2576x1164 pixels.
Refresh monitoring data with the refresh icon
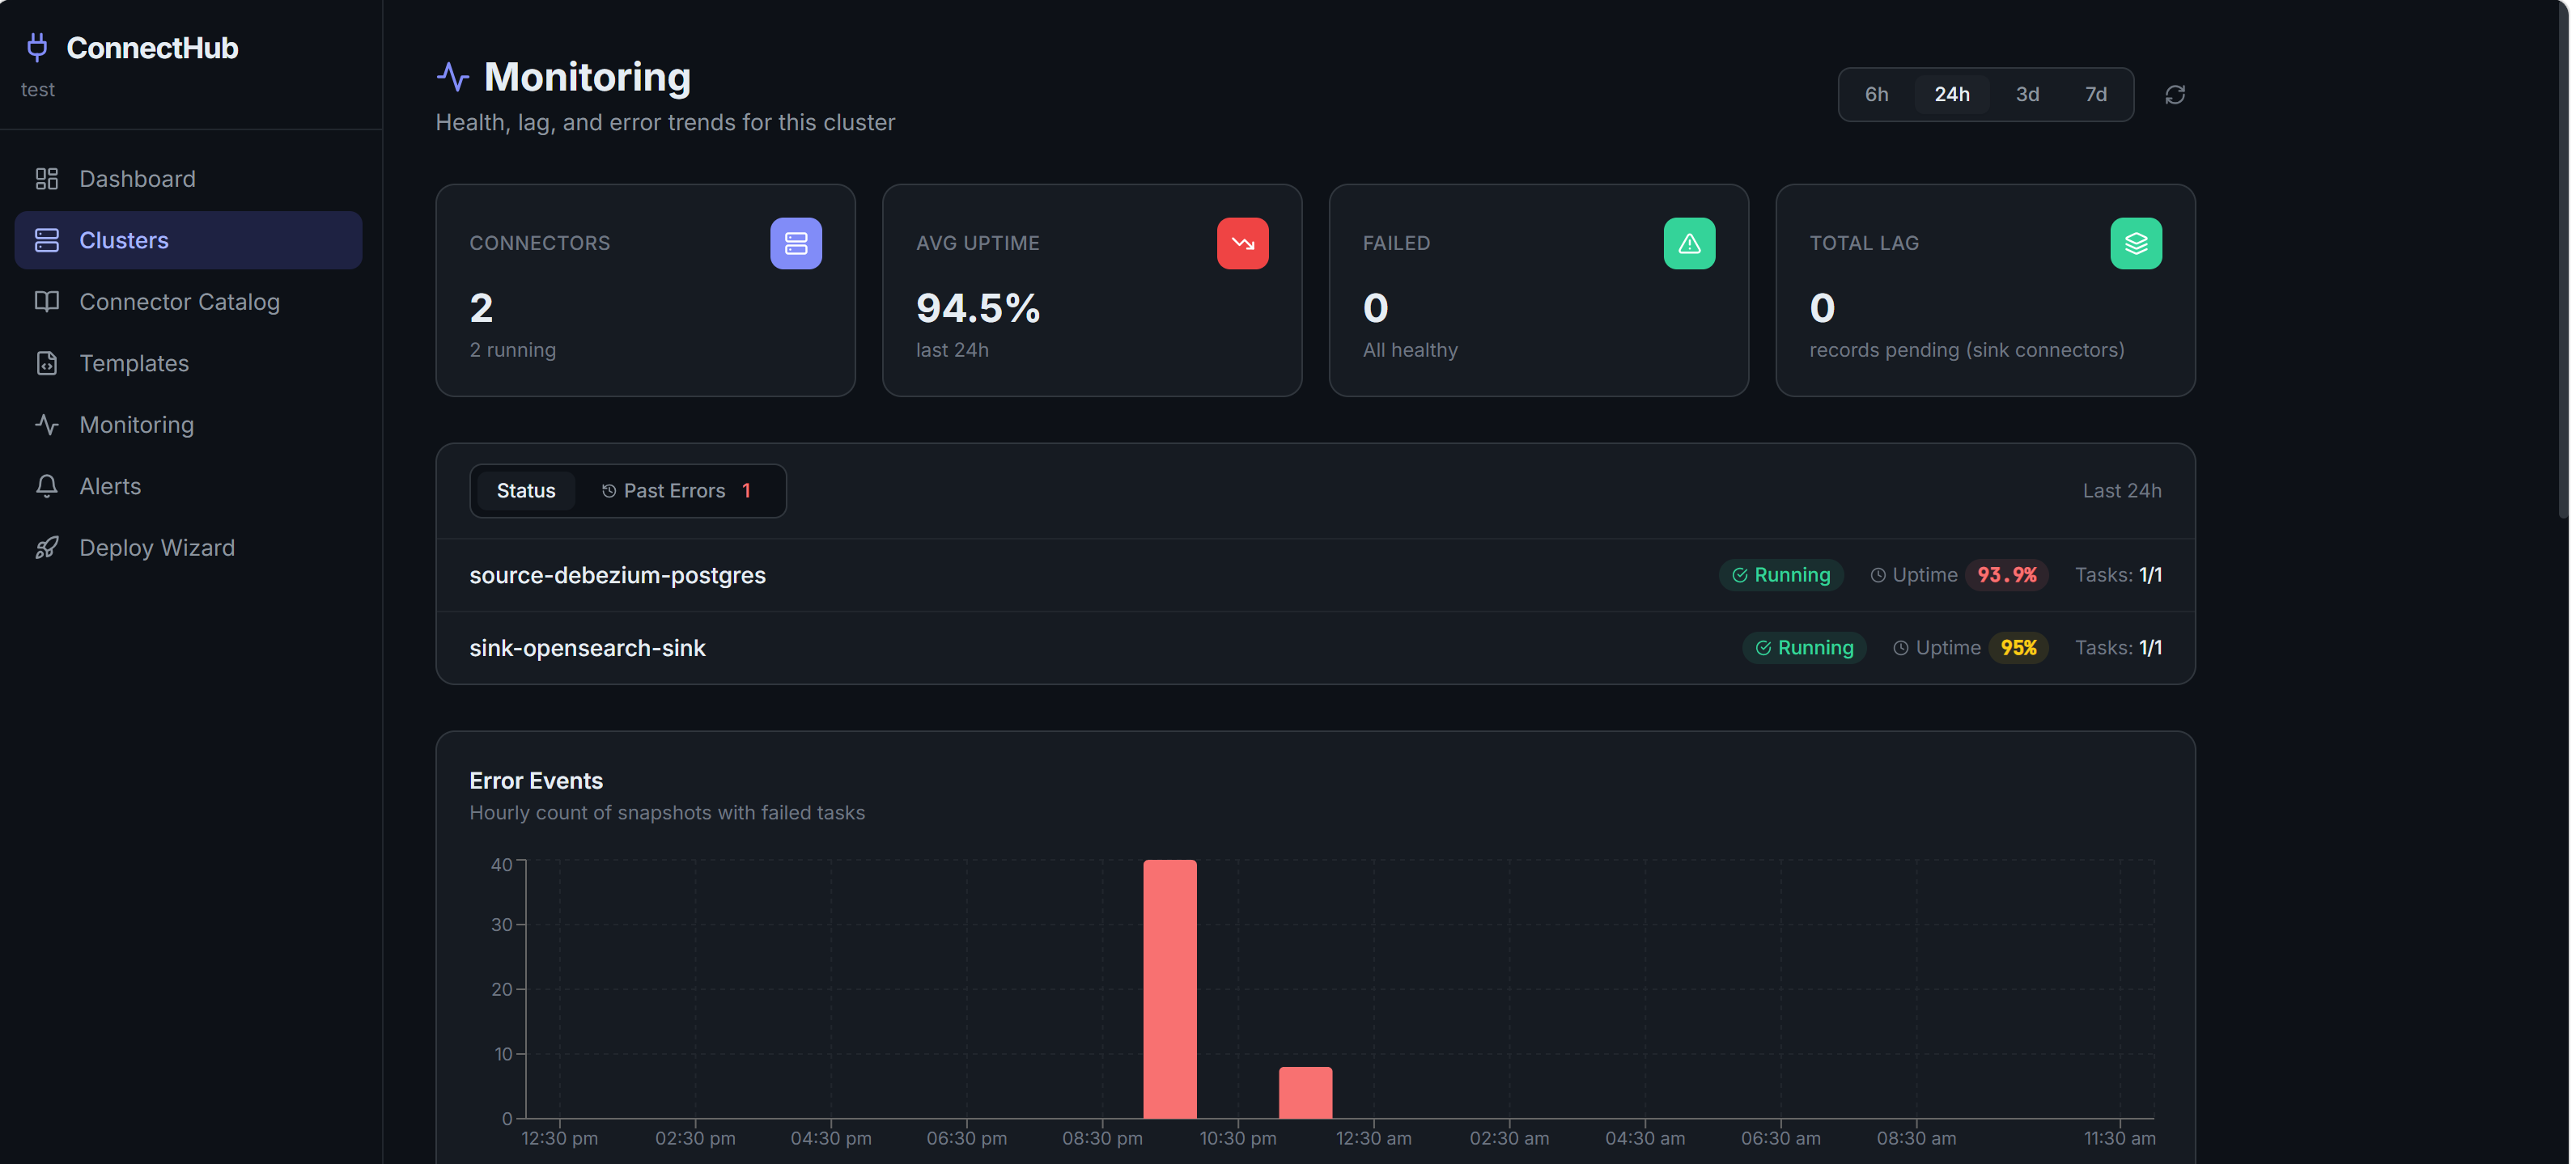click(2175, 94)
